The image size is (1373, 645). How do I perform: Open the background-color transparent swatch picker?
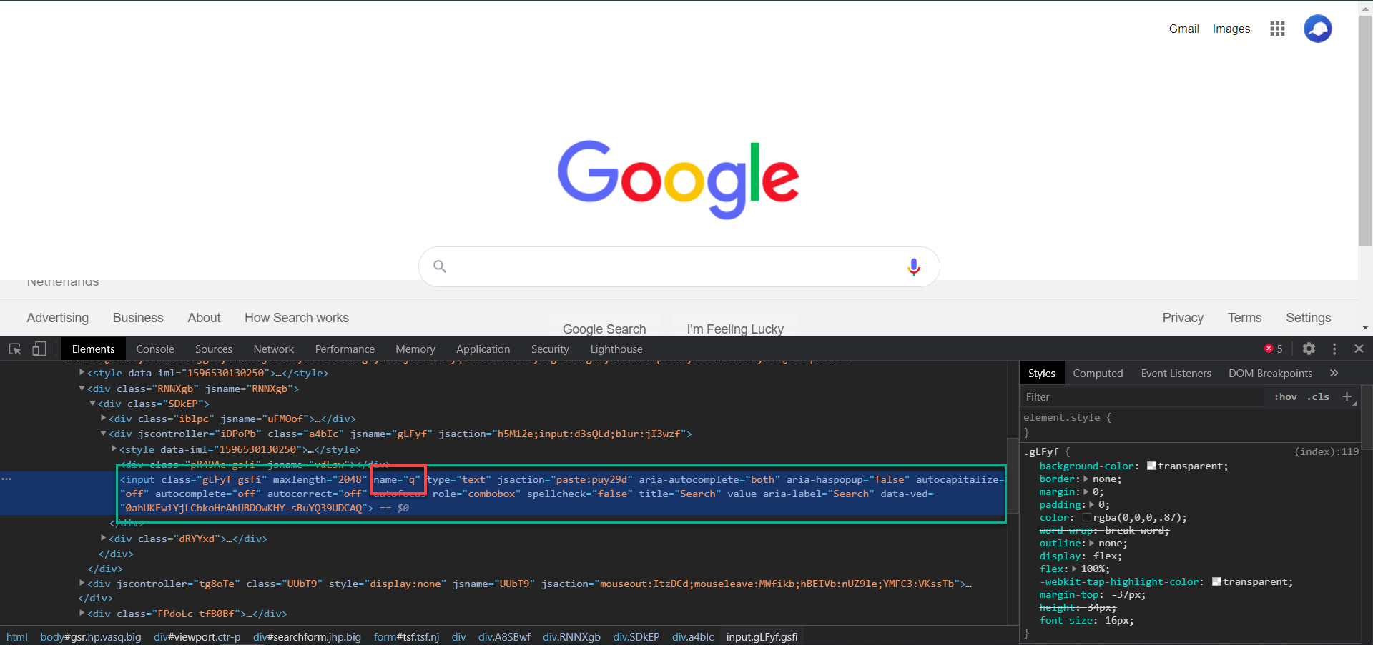pyautogui.click(x=1151, y=466)
